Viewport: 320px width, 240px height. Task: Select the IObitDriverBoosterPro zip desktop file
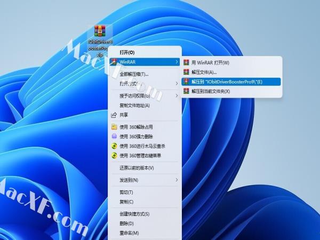[x=100, y=41]
